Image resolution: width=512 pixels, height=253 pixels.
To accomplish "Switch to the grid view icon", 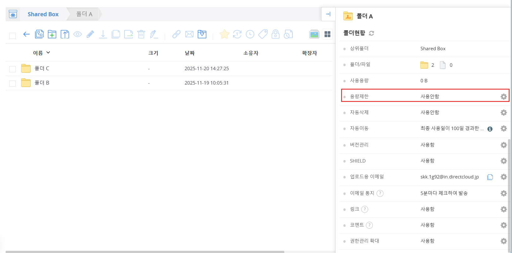I will point(327,34).
